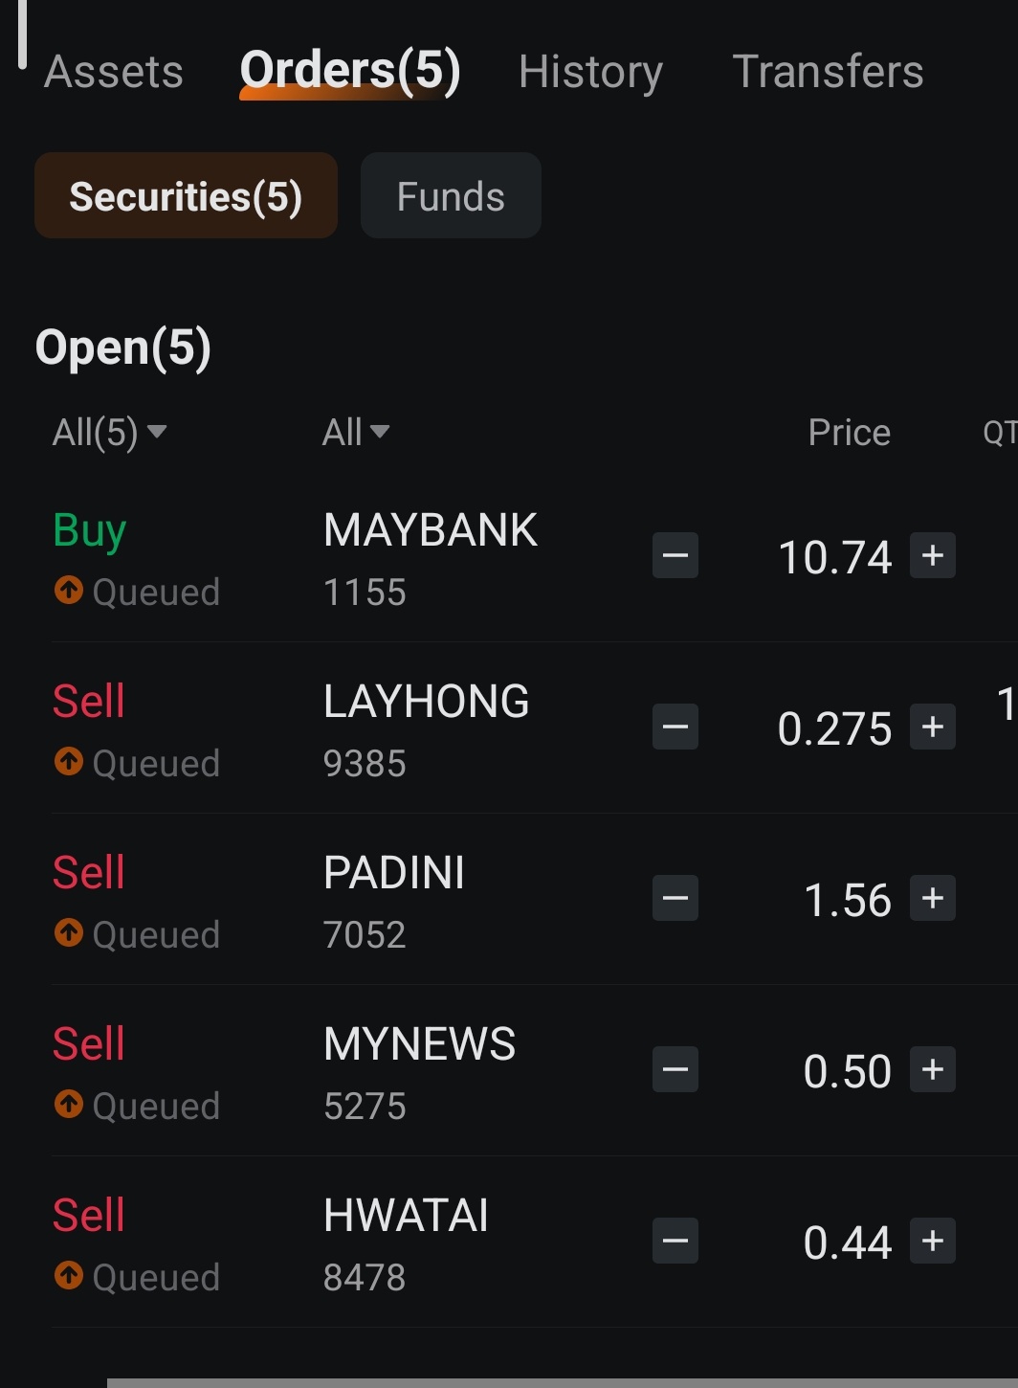Tap the queued status icon for HWATAI
Screen dimensions: 1018x1388
tap(69, 1275)
